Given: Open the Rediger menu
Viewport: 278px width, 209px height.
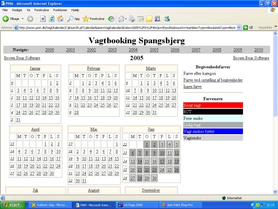Looking at the screenshot, I should click(x=17, y=10).
